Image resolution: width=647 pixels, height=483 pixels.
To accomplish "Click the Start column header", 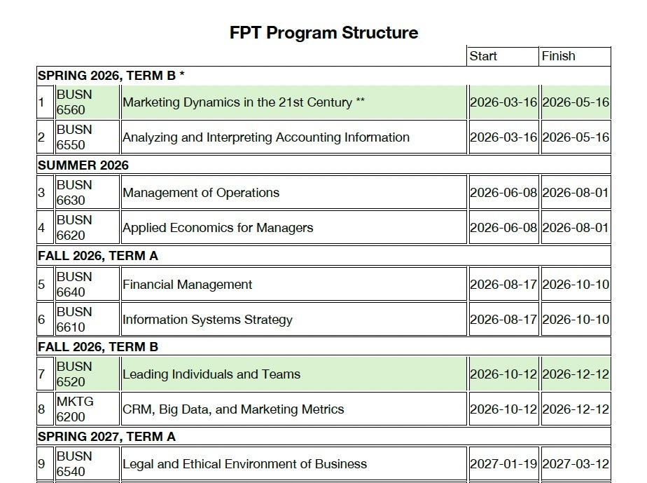I will pyautogui.click(x=483, y=56).
